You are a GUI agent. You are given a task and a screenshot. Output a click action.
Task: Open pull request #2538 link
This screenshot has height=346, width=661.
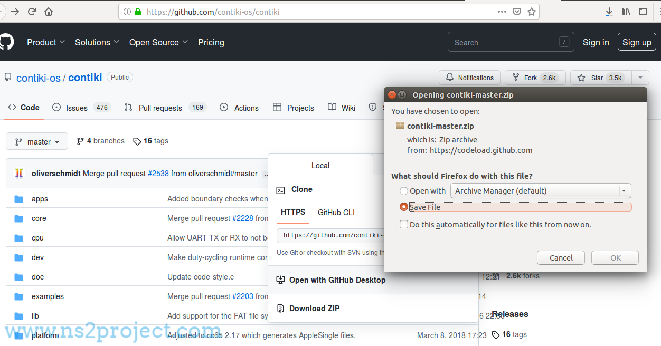[x=158, y=174]
